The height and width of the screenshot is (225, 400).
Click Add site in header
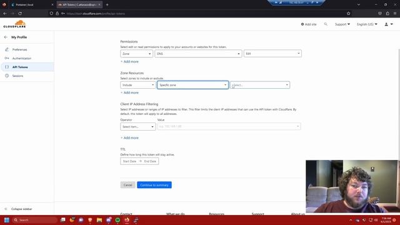[x=309, y=24]
